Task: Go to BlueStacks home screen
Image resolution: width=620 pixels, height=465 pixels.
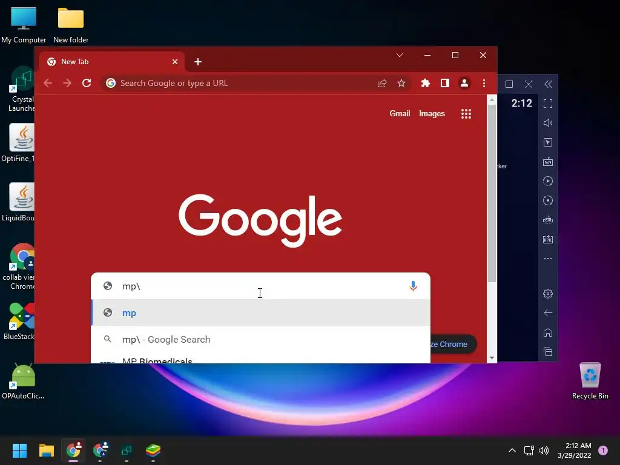Action: click(x=547, y=332)
